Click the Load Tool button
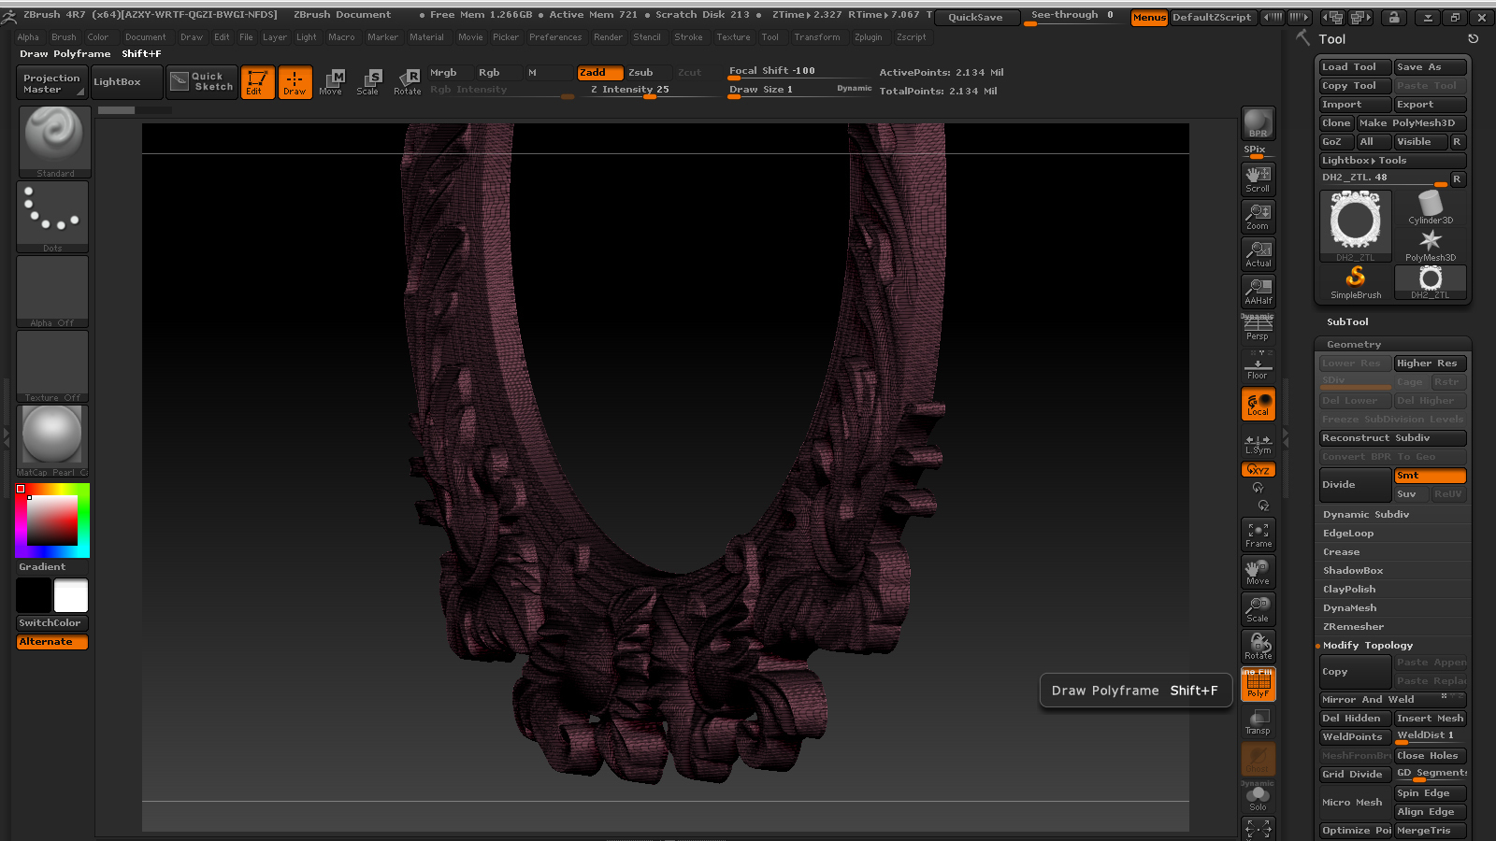The image size is (1496, 841). coord(1353,67)
